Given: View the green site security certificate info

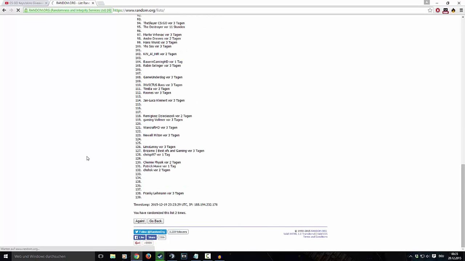Looking at the screenshot, I should click(68, 10).
